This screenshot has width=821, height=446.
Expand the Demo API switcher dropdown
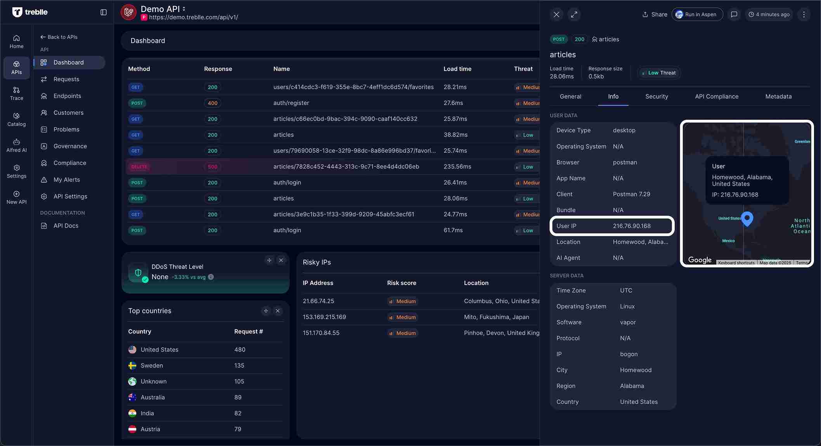point(184,9)
